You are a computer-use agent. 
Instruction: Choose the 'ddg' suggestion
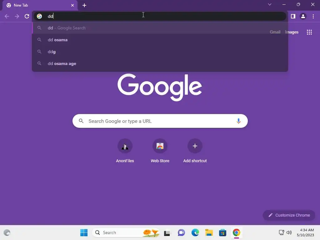coord(160,52)
